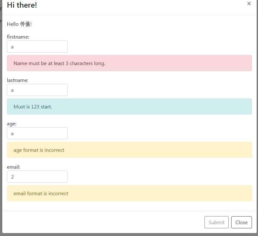258x236 pixels.
Task: Click the 'email format is incorrect' warning
Action: 129,193
